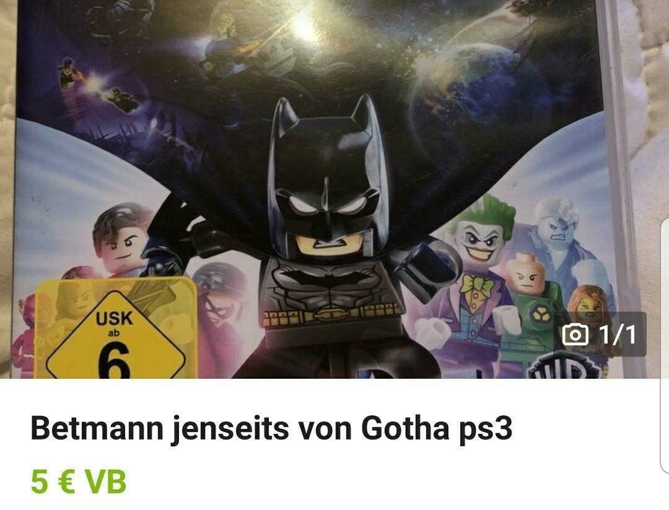Tap the 1/1 photo count label

click(618, 334)
